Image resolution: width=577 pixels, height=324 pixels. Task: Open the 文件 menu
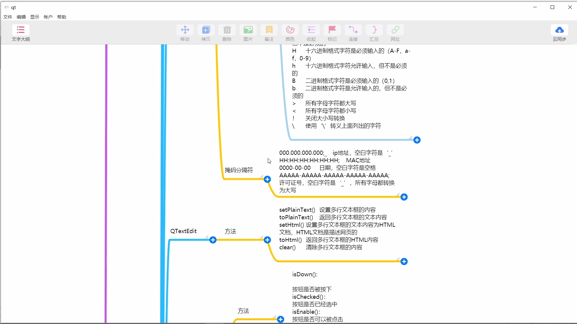click(x=8, y=17)
